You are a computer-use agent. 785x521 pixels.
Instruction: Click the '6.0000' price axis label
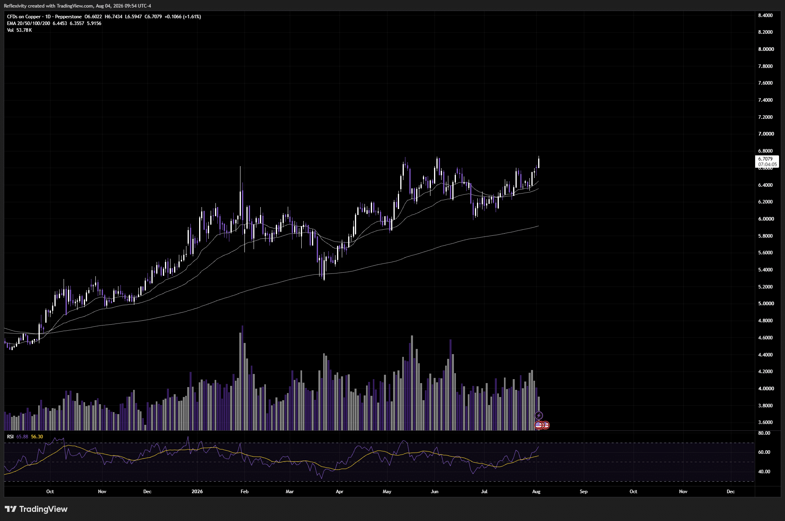point(766,219)
